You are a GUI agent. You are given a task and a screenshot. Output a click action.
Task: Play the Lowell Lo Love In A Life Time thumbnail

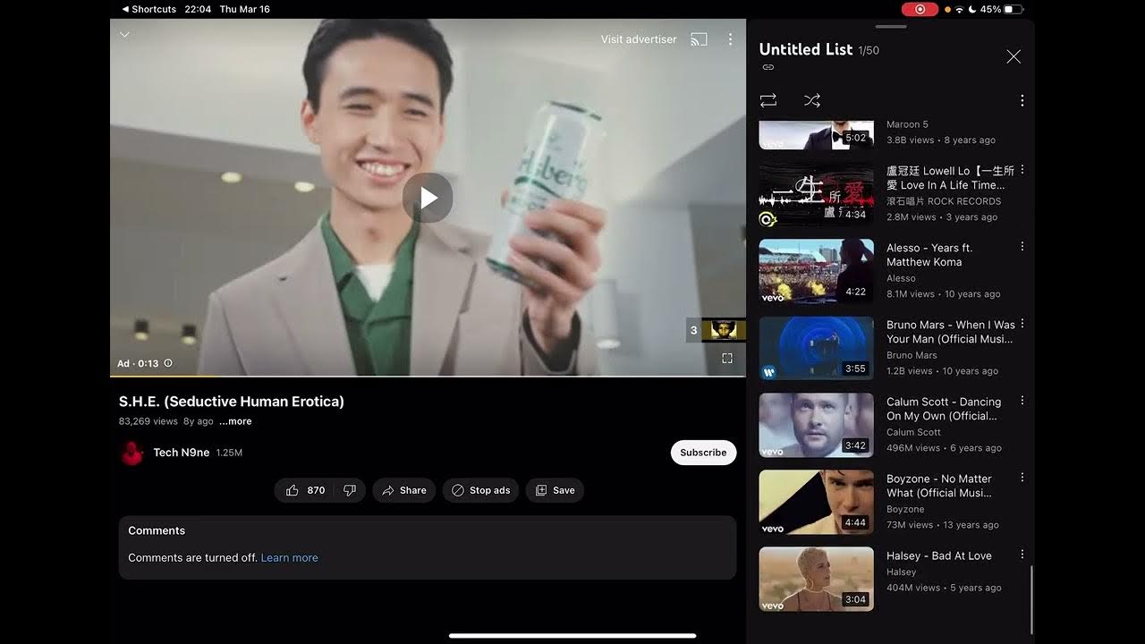[x=817, y=194]
